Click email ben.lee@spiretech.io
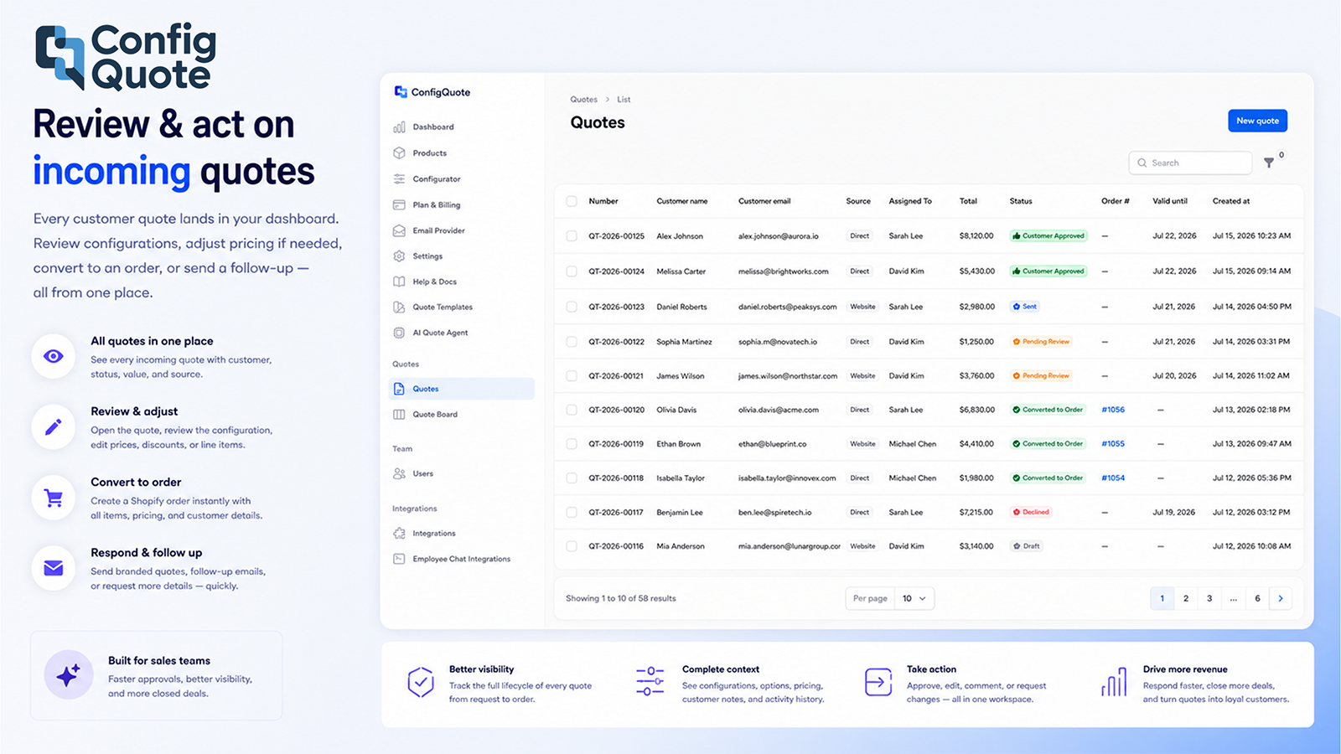 click(x=774, y=512)
